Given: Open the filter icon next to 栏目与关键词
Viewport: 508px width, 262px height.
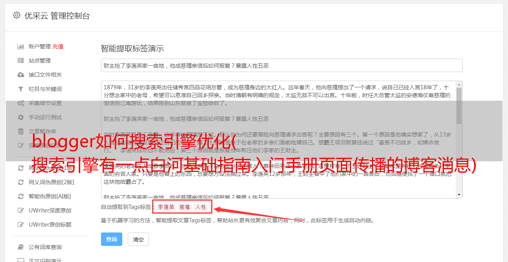Looking at the screenshot, I should click(x=21, y=89).
